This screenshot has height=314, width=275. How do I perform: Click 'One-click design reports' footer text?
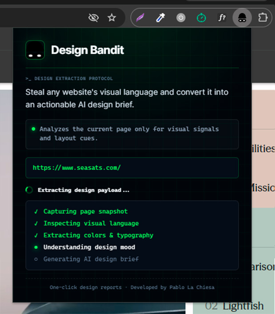pyautogui.click(x=86, y=287)
